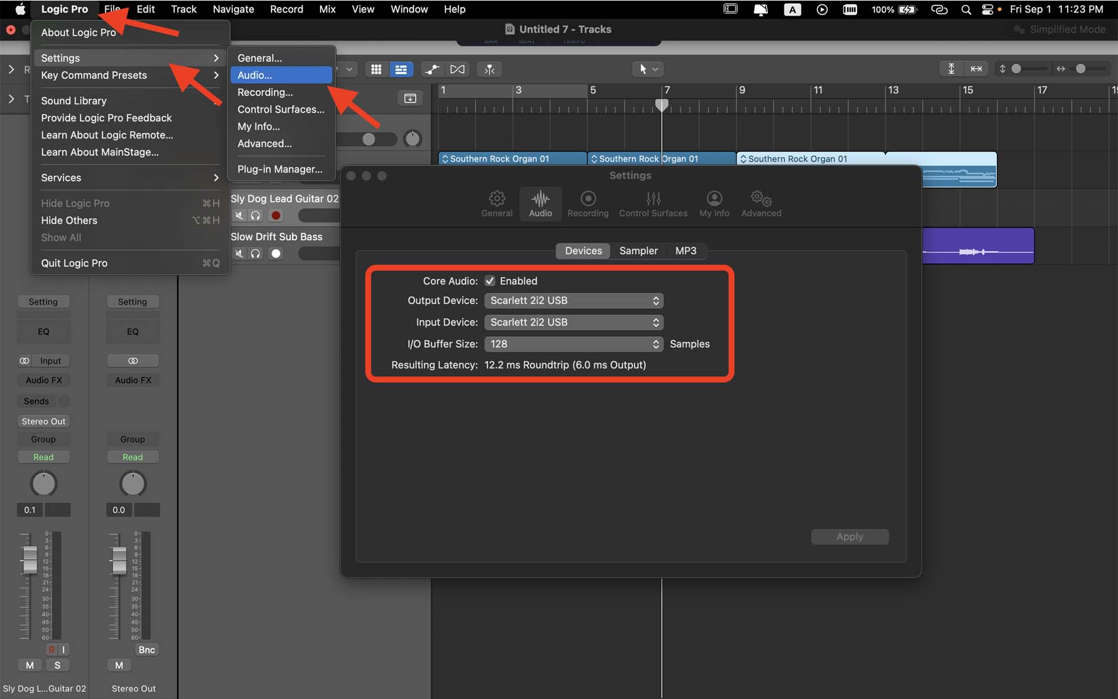
Task: Open the My Info settings pane icon
Action: 714,204
